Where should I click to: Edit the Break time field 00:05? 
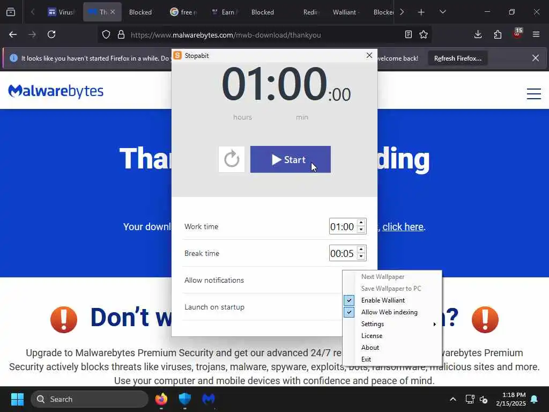coord(343,253)
